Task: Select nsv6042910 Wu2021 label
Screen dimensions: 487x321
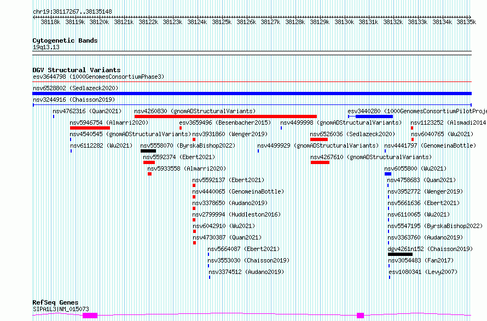Action: click(x=224, y=226)
